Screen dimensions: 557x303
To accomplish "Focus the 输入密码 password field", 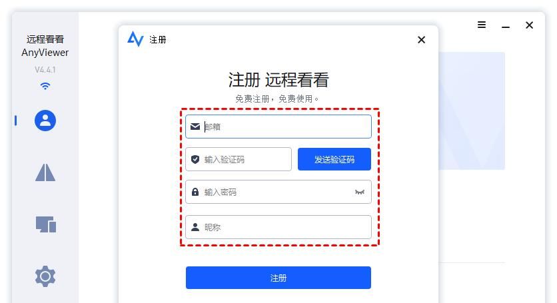I will tap(278, 192).
